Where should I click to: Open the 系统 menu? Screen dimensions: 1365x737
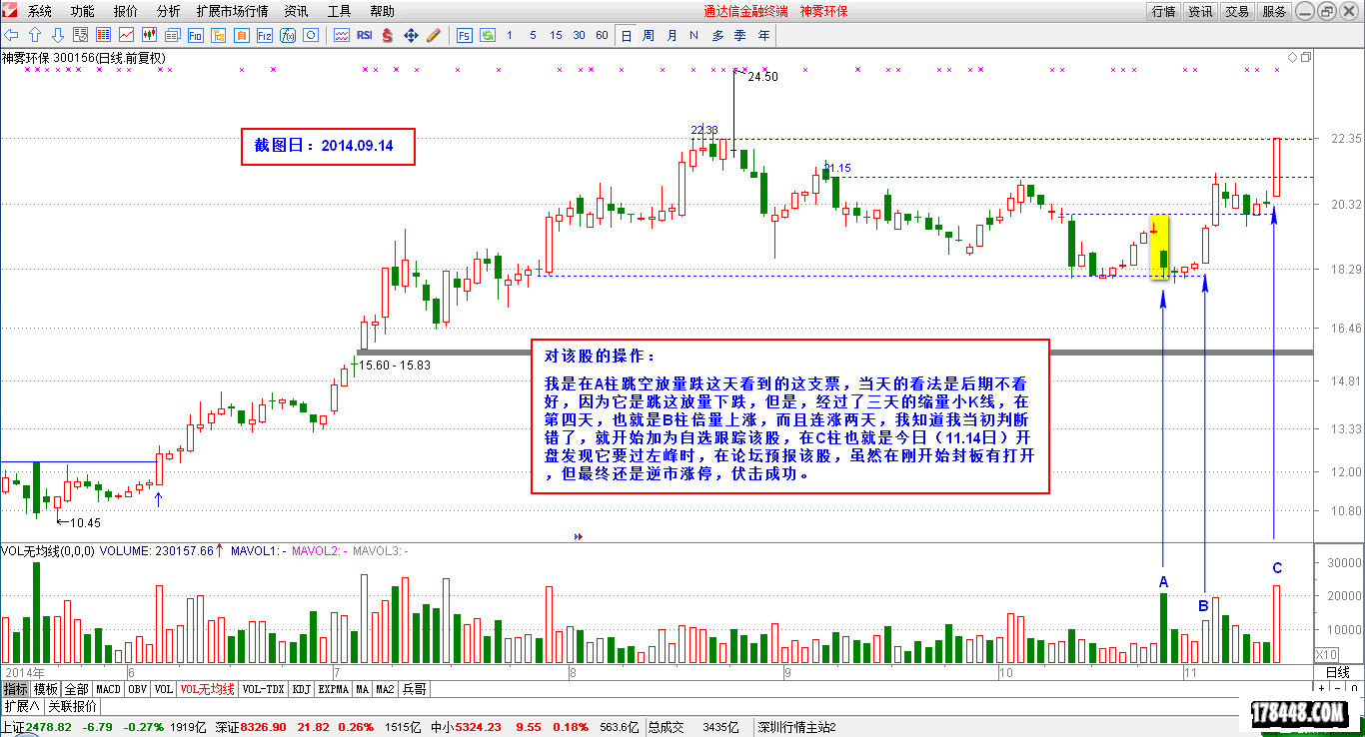click(x=40, y=11)
